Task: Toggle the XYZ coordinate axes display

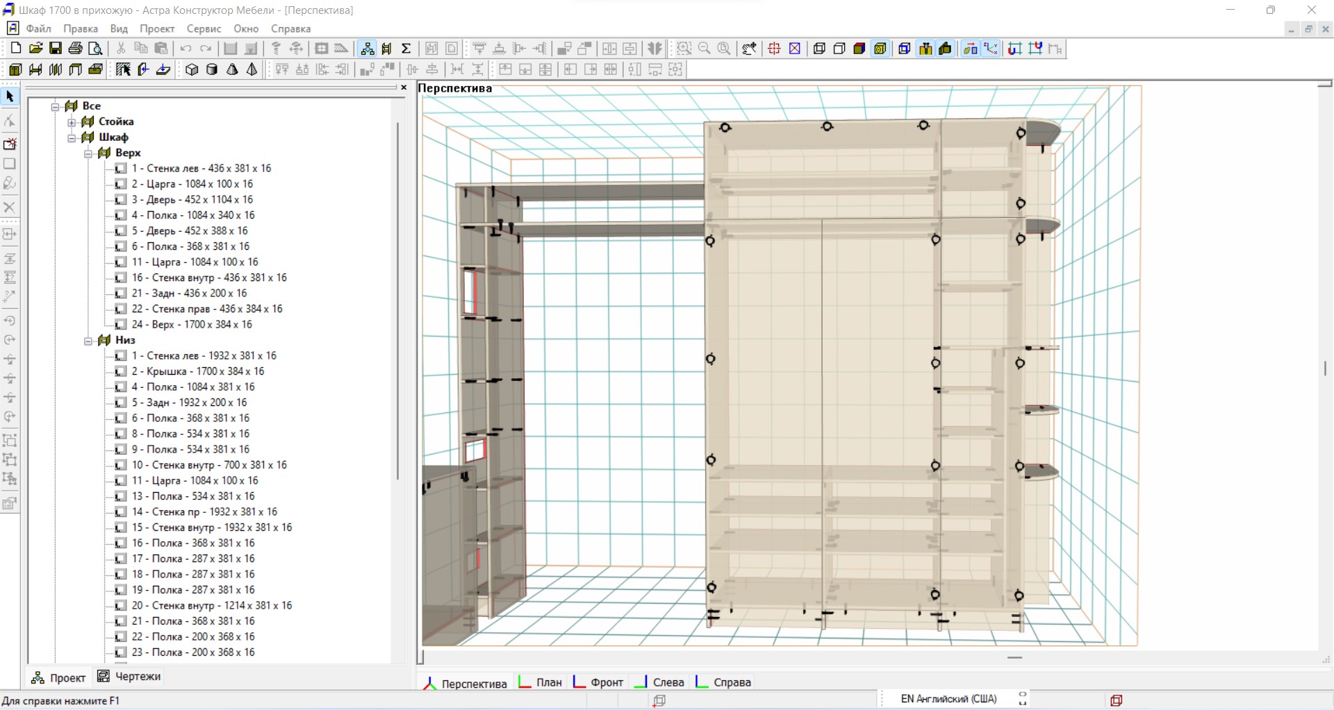Action: 991,48
